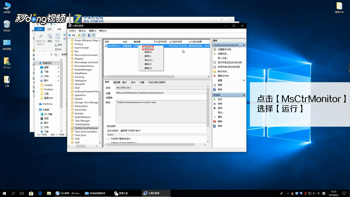Open 回收站 recycle bin desktop icon
Screen dimensions: 350x197
tap(7, 26)
